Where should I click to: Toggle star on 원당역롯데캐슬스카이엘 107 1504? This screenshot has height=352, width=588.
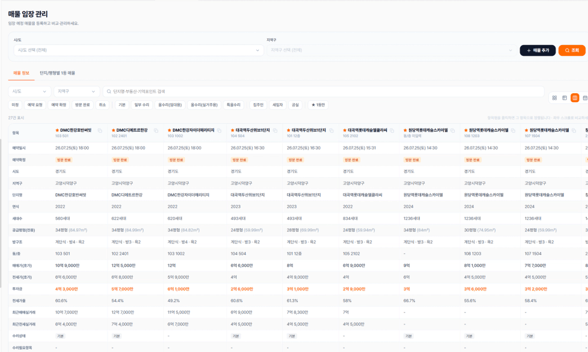(x=527, y=130)
